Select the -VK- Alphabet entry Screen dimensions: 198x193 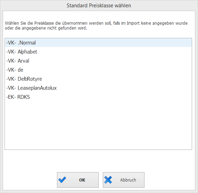98,52
